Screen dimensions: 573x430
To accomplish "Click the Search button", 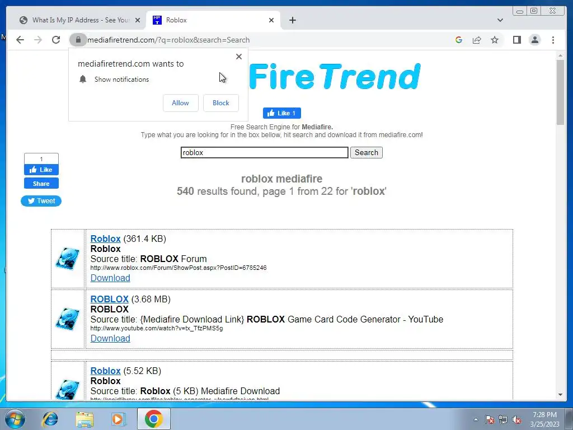I will coord(367,152).
